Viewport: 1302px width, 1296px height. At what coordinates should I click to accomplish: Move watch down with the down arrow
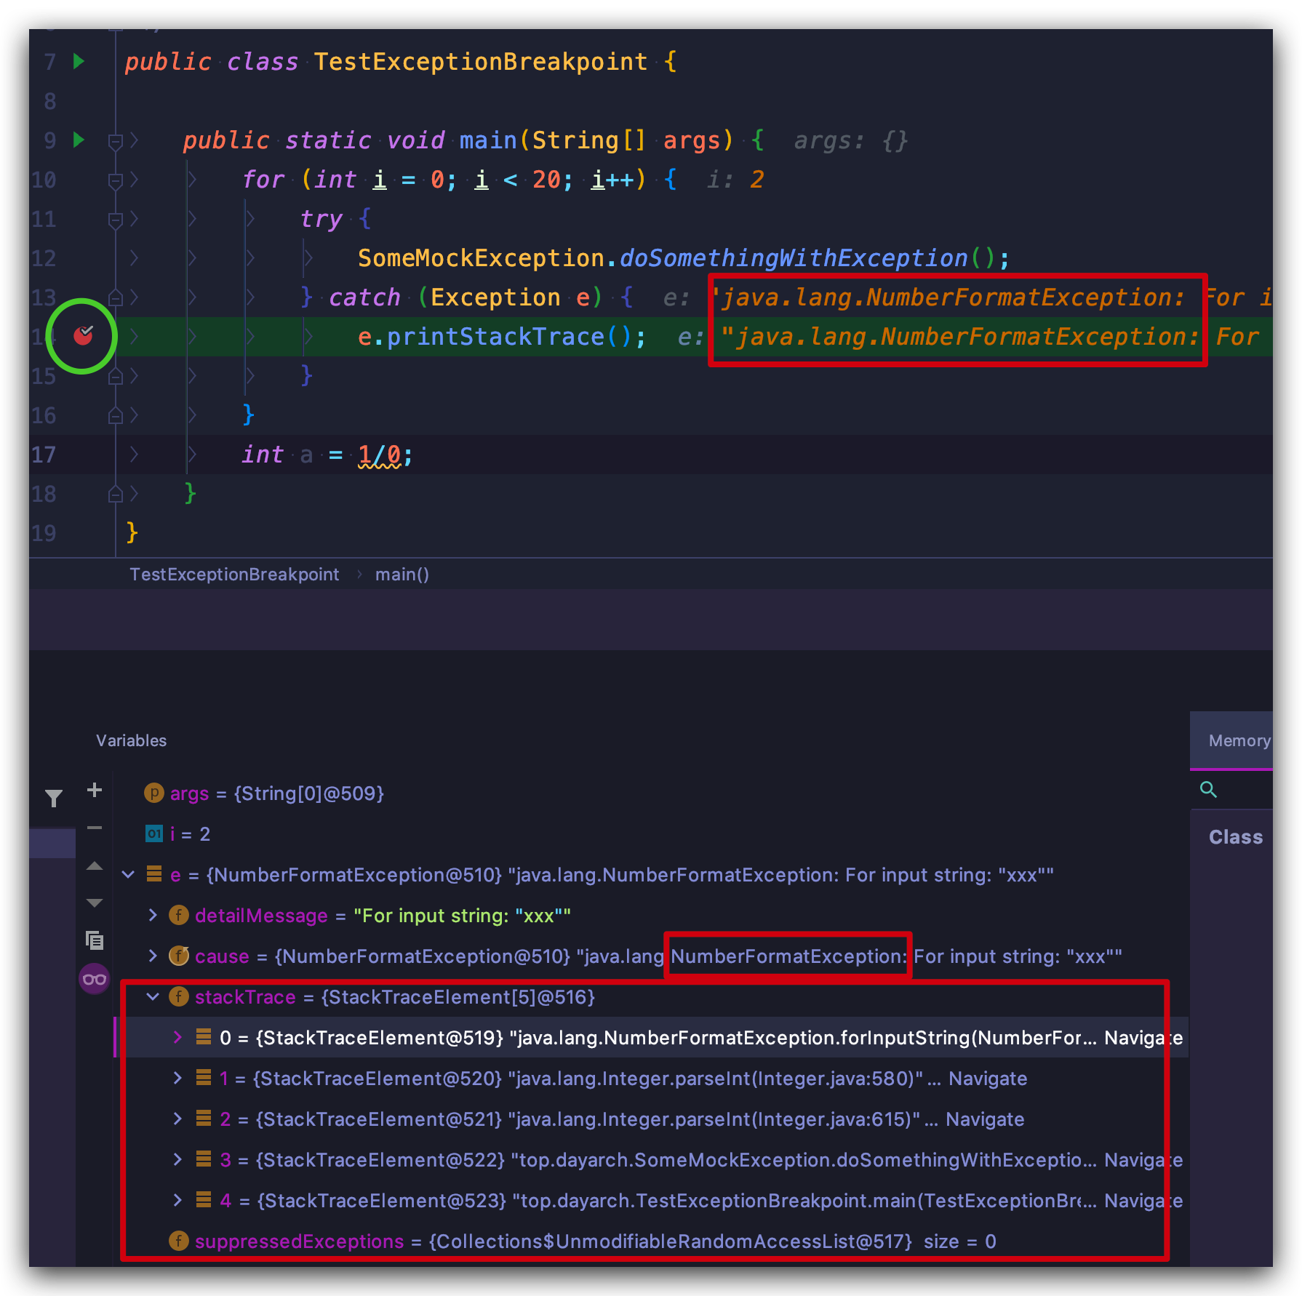pyautogui.click(x=95, y=903)
